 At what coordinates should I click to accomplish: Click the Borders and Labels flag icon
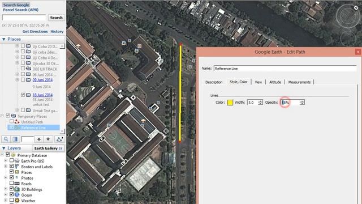[17, 166]
